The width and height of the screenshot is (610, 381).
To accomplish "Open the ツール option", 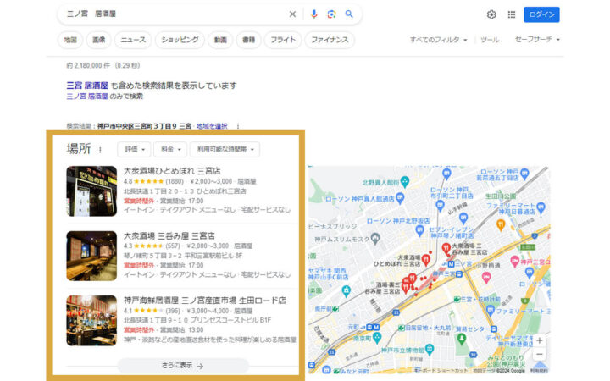I will pos(490,40).
